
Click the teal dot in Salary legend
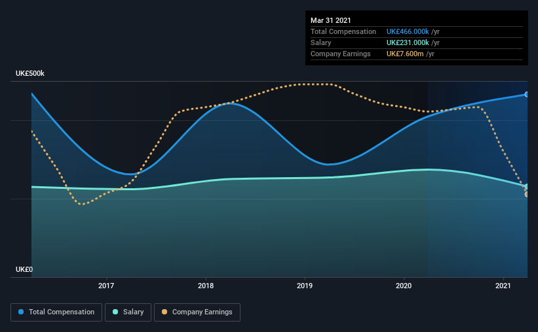[x=115, y=312]
